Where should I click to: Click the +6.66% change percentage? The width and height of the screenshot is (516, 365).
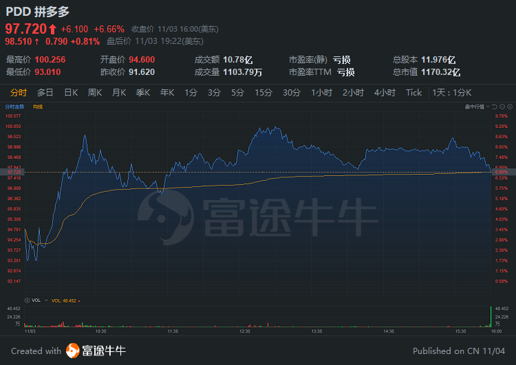109,30
